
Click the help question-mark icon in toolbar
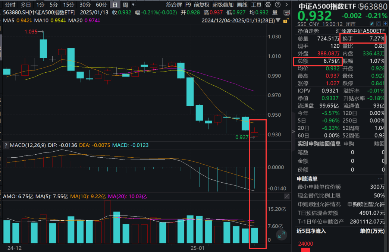(x=277, y=4)
